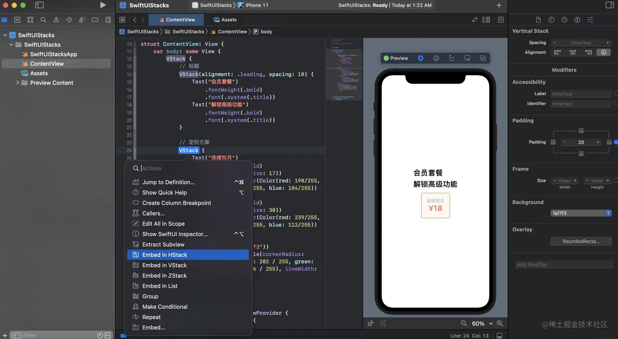The width and height of the screenshot is (618, 339).
Task: Toggle the left padding checkbox
Action: click(x=553, y=142)
